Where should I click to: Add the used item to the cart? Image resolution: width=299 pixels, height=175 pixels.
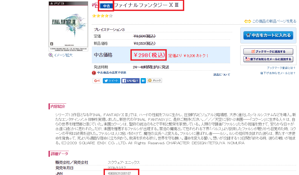(x=268, y=35)
